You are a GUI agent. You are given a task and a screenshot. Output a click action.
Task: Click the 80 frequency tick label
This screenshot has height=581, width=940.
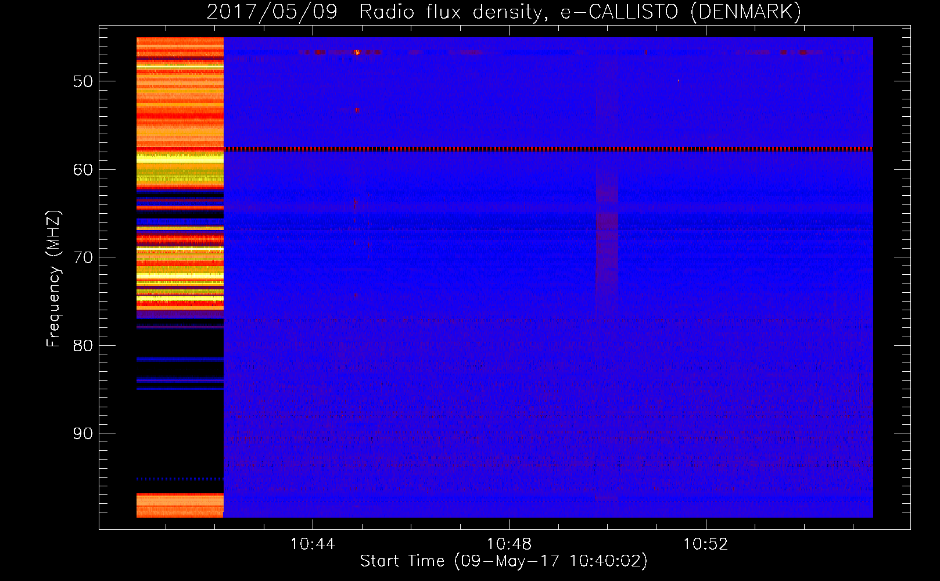point(83,346)
